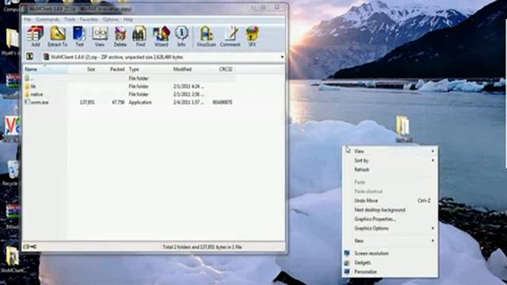Open the archive path dropdown arrow
The image size is (507, 285).
coord(282,57)
